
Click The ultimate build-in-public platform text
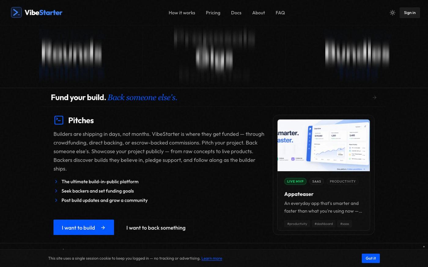tap(100, 182)
